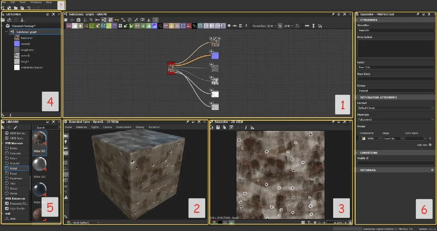This screenshot has width=437, height=231.
Task: Pin the 3D View panel
Action: tap(188, 122)
